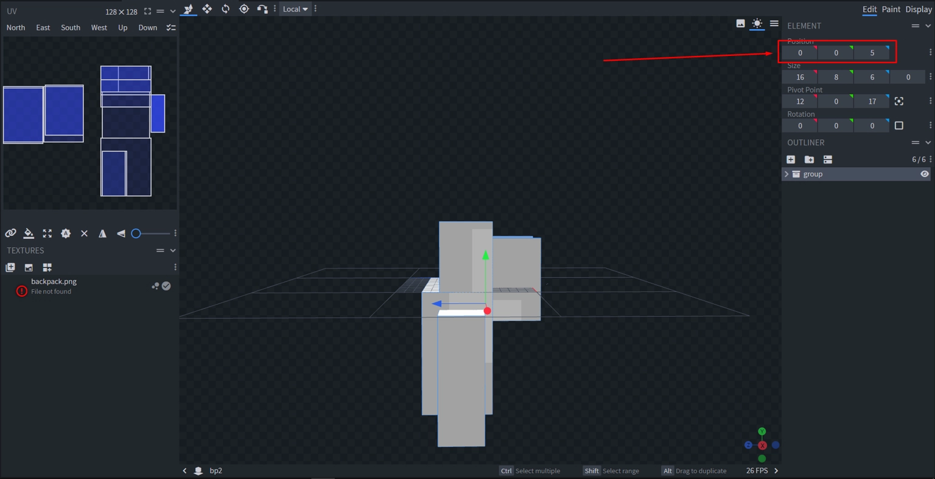The image size is (935, 479).
Task: Click the add cube icon in Outliner
Action: tap(791, 159)
